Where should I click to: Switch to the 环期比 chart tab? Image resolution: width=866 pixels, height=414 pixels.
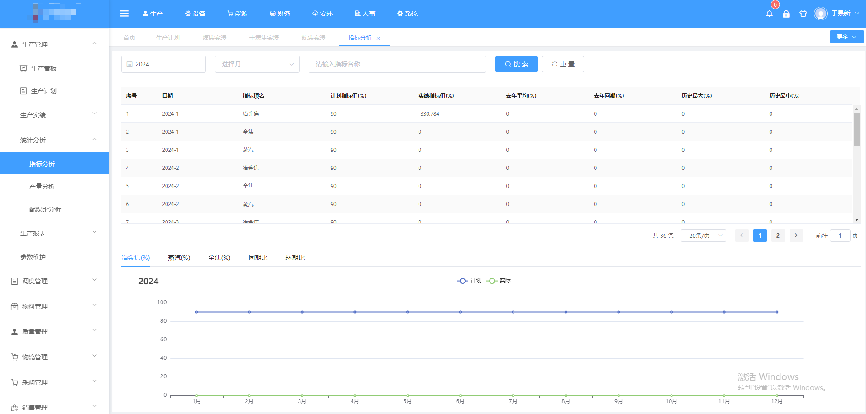point(295,258)
